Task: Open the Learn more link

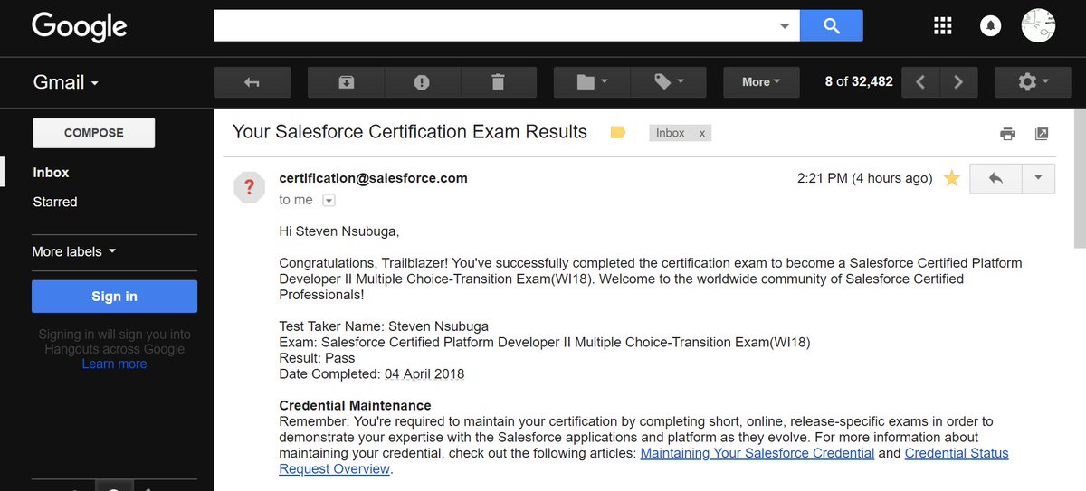Action: pos(114,364)
